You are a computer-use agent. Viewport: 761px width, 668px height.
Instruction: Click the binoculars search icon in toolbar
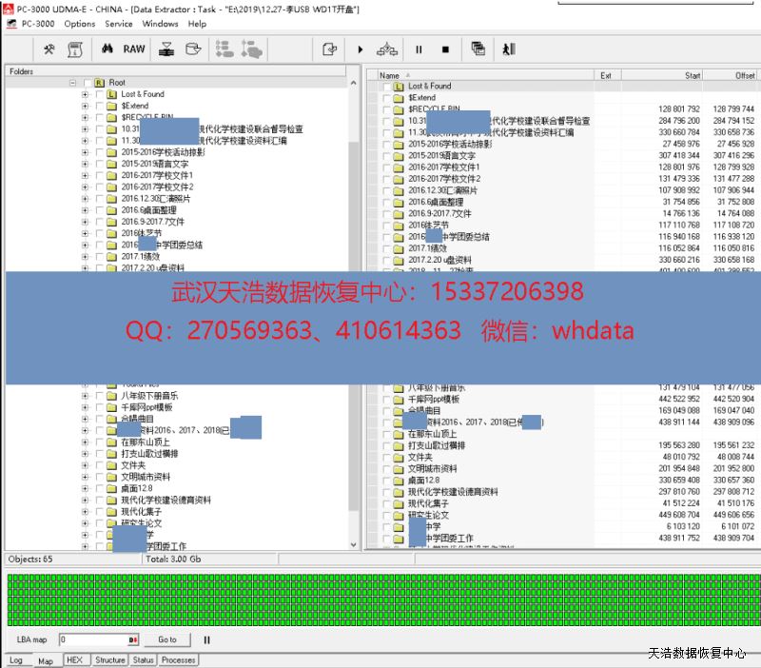click(x=107, y=49)
